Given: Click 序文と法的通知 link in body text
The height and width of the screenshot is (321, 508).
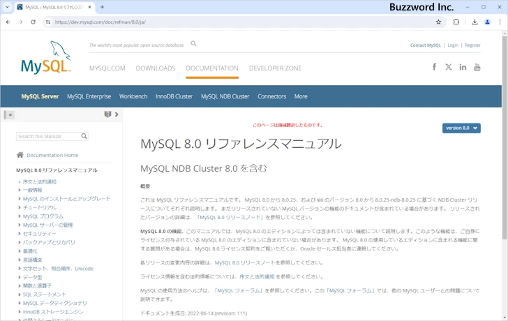Looking at the screenshot, I should pos(257,276).
